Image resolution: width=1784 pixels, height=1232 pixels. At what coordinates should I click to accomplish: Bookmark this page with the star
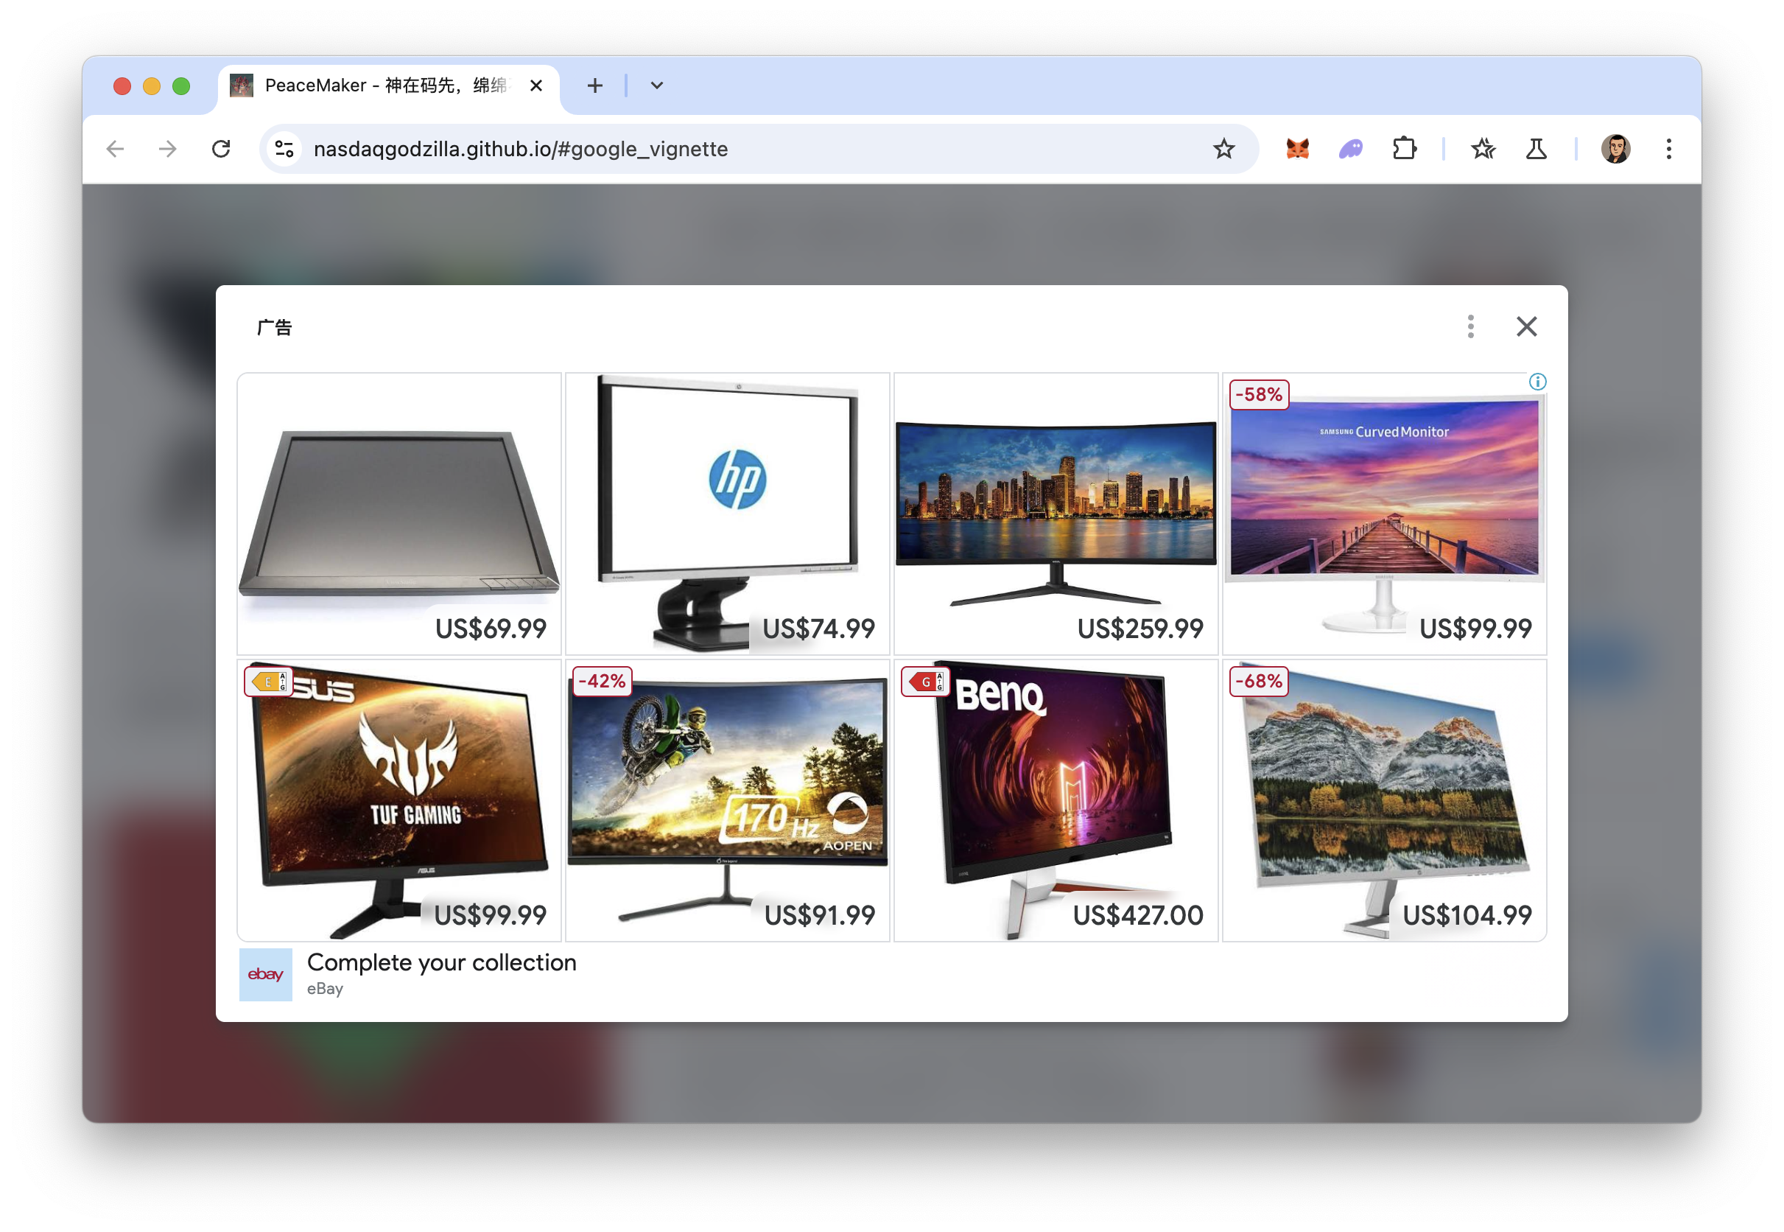pos(1223,149)
